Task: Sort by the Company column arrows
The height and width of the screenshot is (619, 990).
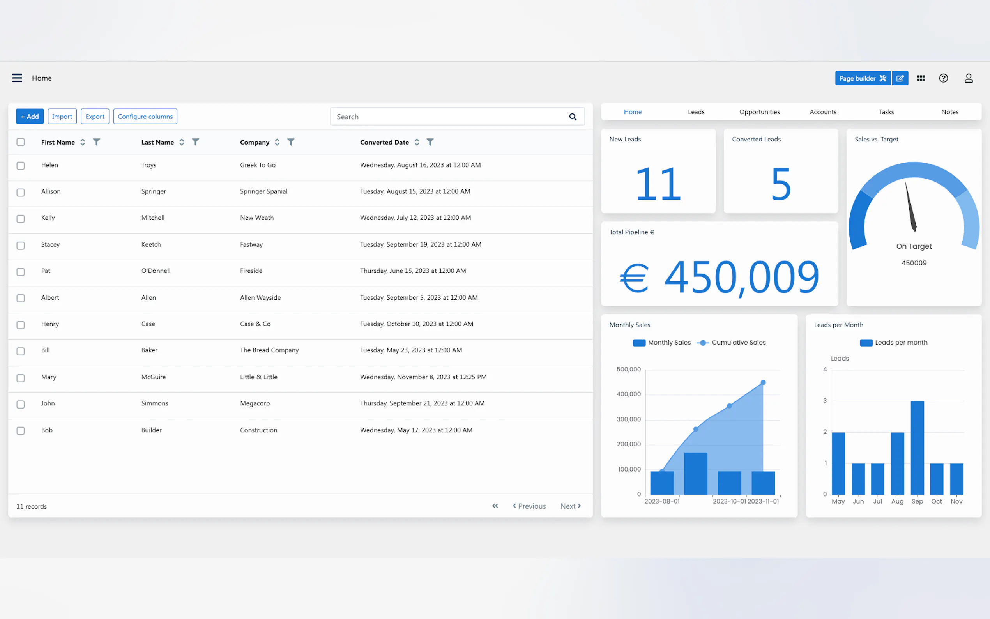Action: (277, 142)
